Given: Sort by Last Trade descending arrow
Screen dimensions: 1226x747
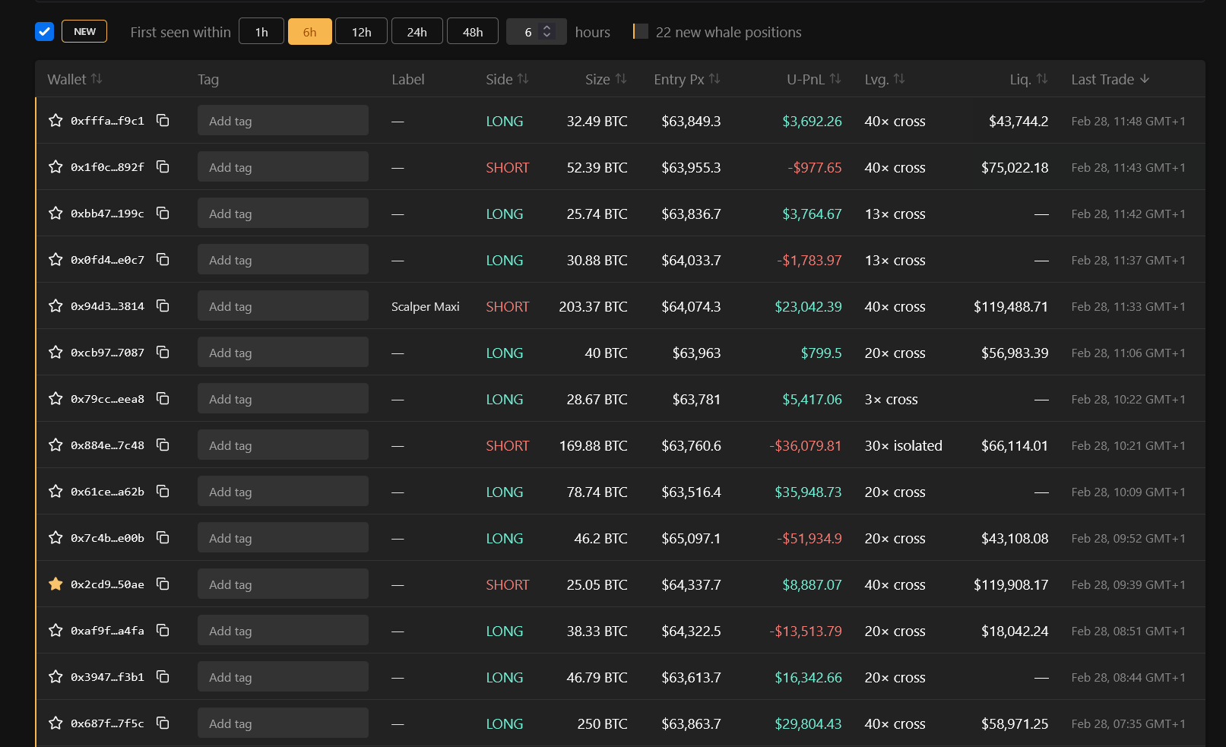Looking at the screenshot, I should pyautogui.click(x=1145, y=79).
